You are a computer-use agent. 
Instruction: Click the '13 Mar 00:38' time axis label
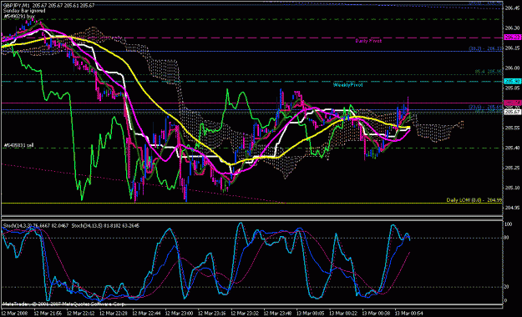pos(376,314)
